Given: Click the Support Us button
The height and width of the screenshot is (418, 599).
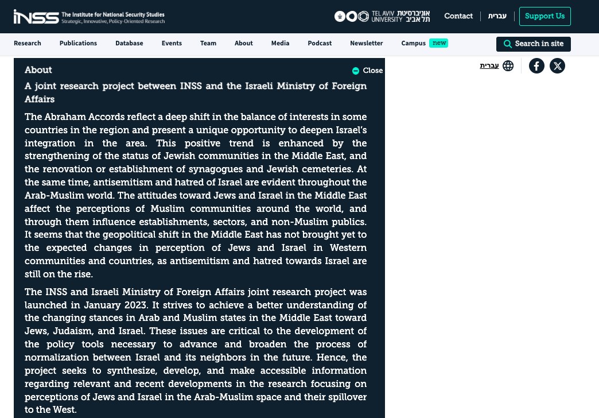Looking at the screenshot, I should pos(544,16).
